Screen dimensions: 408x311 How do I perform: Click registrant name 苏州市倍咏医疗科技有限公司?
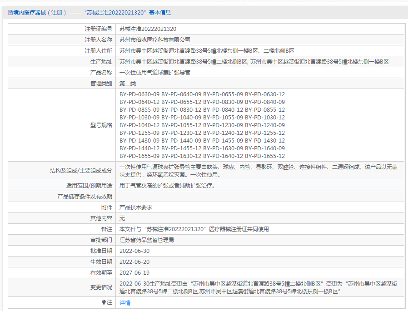(155, 40)
